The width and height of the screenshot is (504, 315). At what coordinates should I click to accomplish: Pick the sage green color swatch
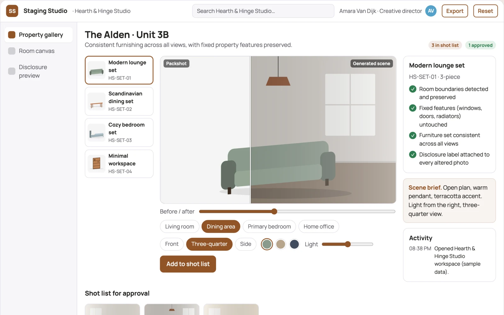267,244
